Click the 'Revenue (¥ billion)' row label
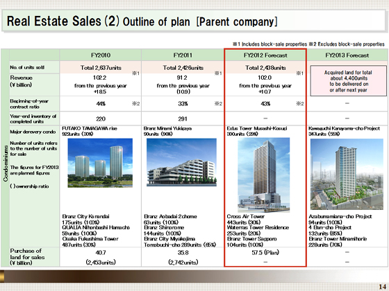Image resolution: width=389 pixels, height=291 pixels. [x=21, y=81]
